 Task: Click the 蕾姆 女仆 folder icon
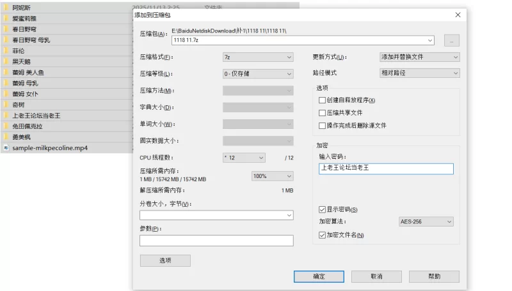6,94
